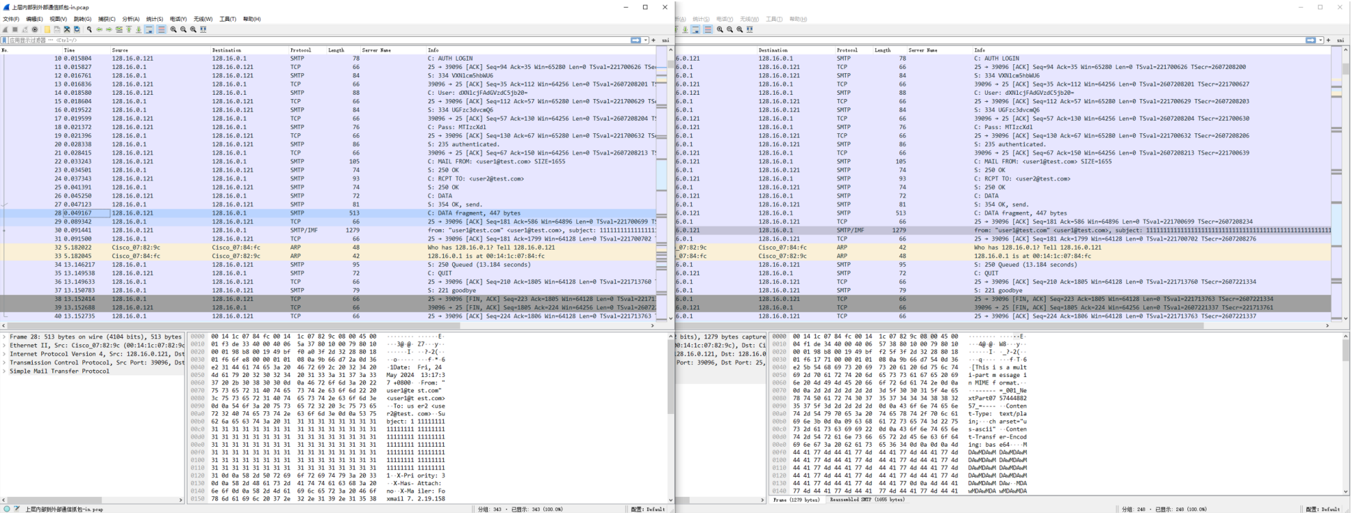The width and height of the screenshot is (1351, 513).
Task: Open left window filter history dropdown arrow
Action: click(x=646, y=40)
